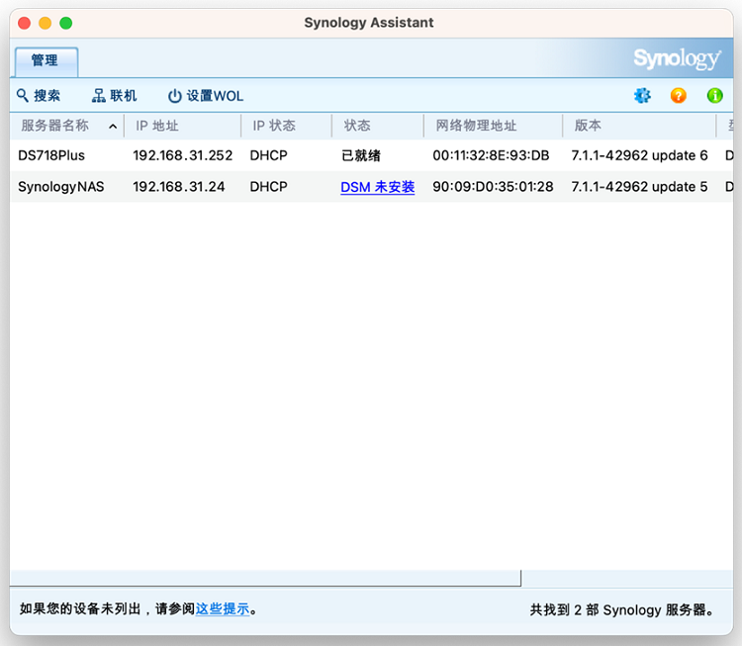Click the 网络物理地址 column header
The height and width of the screenshot is (646, 742).
tap(476, 126)
